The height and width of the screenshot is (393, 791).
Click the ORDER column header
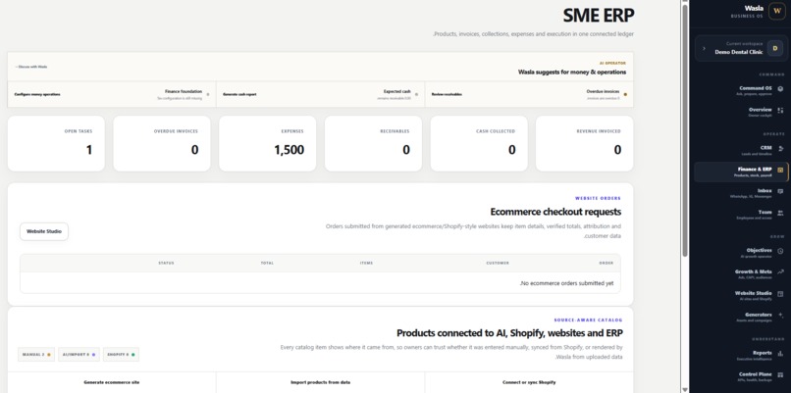[x=606, y=263]
